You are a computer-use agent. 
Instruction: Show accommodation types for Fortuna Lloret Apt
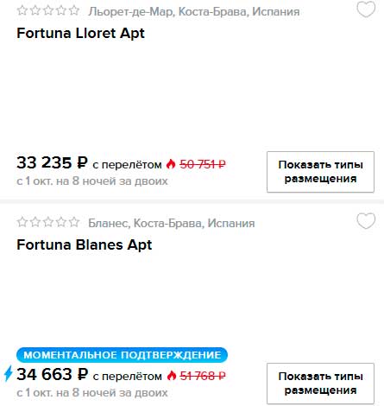point(320,172)
